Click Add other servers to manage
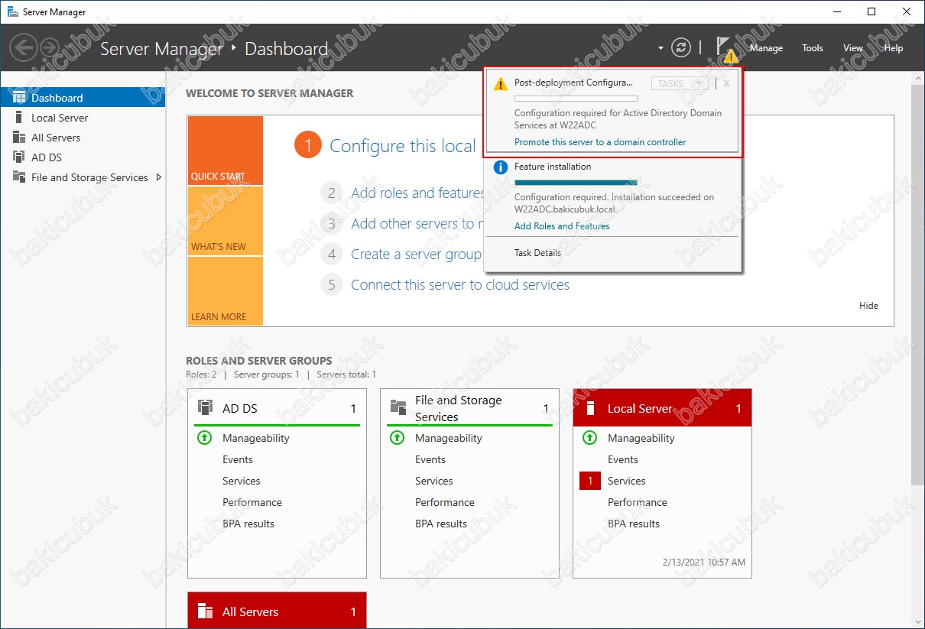Viewport: 925px width, 629px height. point(417,224)
